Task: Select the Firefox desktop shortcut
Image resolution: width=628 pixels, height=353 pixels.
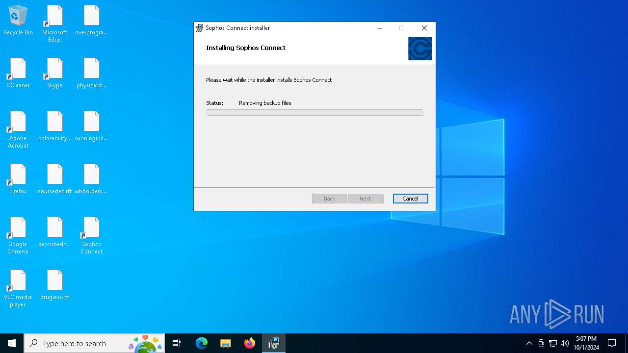Action: point(18,179)
